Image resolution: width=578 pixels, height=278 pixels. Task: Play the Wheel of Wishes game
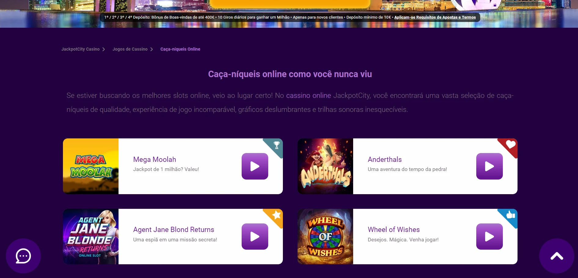point(489,237)
